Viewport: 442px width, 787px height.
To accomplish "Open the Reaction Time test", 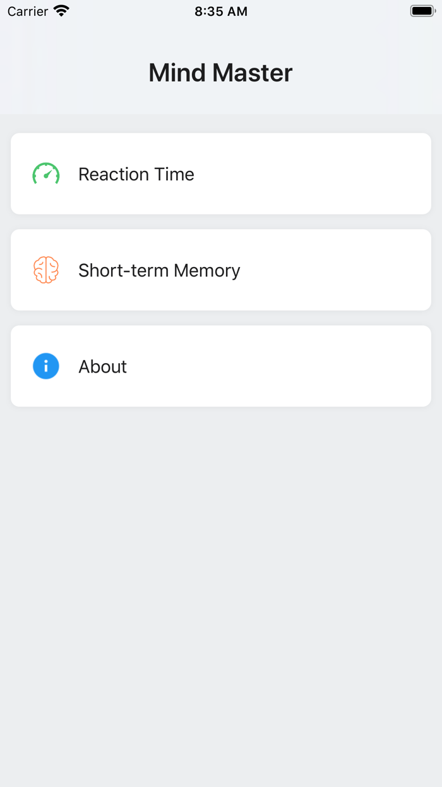I will [x=221, y=174].
